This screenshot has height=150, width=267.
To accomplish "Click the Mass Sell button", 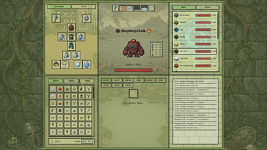I will [x=87, y=141].
